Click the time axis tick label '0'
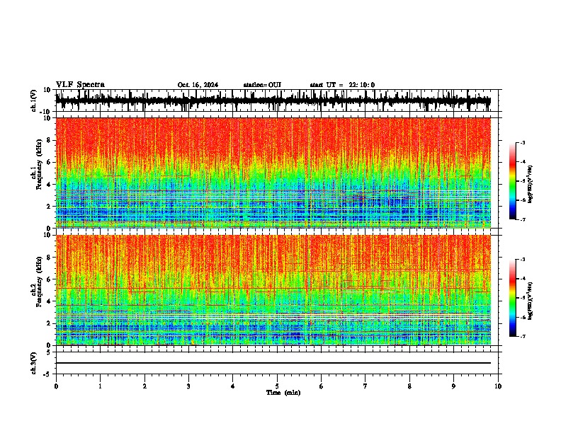 coord(56,386)
